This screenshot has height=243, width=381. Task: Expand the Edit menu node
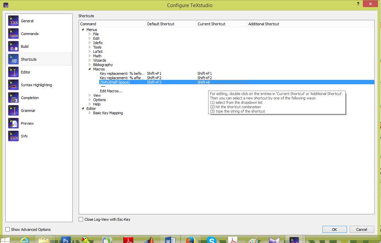[90, 38]
